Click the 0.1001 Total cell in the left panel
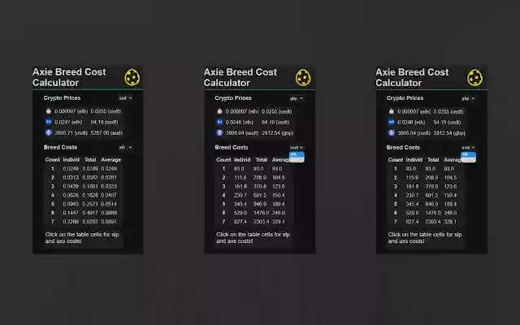520x325 pixels. click(x=90, y=186)
